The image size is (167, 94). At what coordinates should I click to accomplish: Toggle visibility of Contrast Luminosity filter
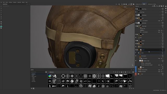coord(139,70)
